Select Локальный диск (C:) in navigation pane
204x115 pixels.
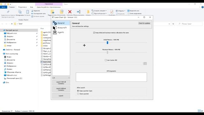coord(14,78)
